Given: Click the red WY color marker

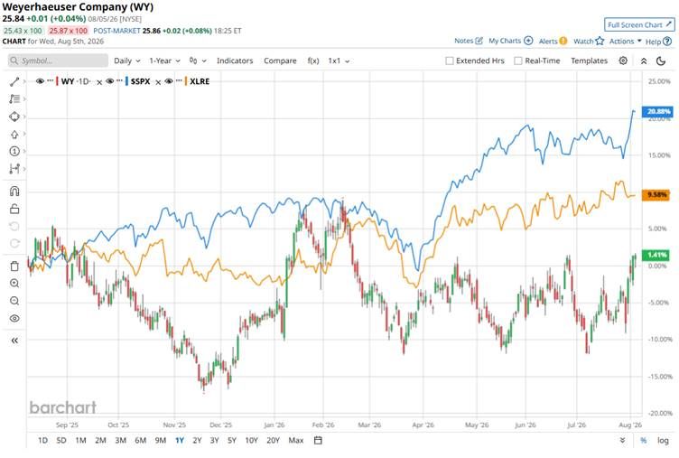Looking at the screenshot, I should [x=57, y=81].
